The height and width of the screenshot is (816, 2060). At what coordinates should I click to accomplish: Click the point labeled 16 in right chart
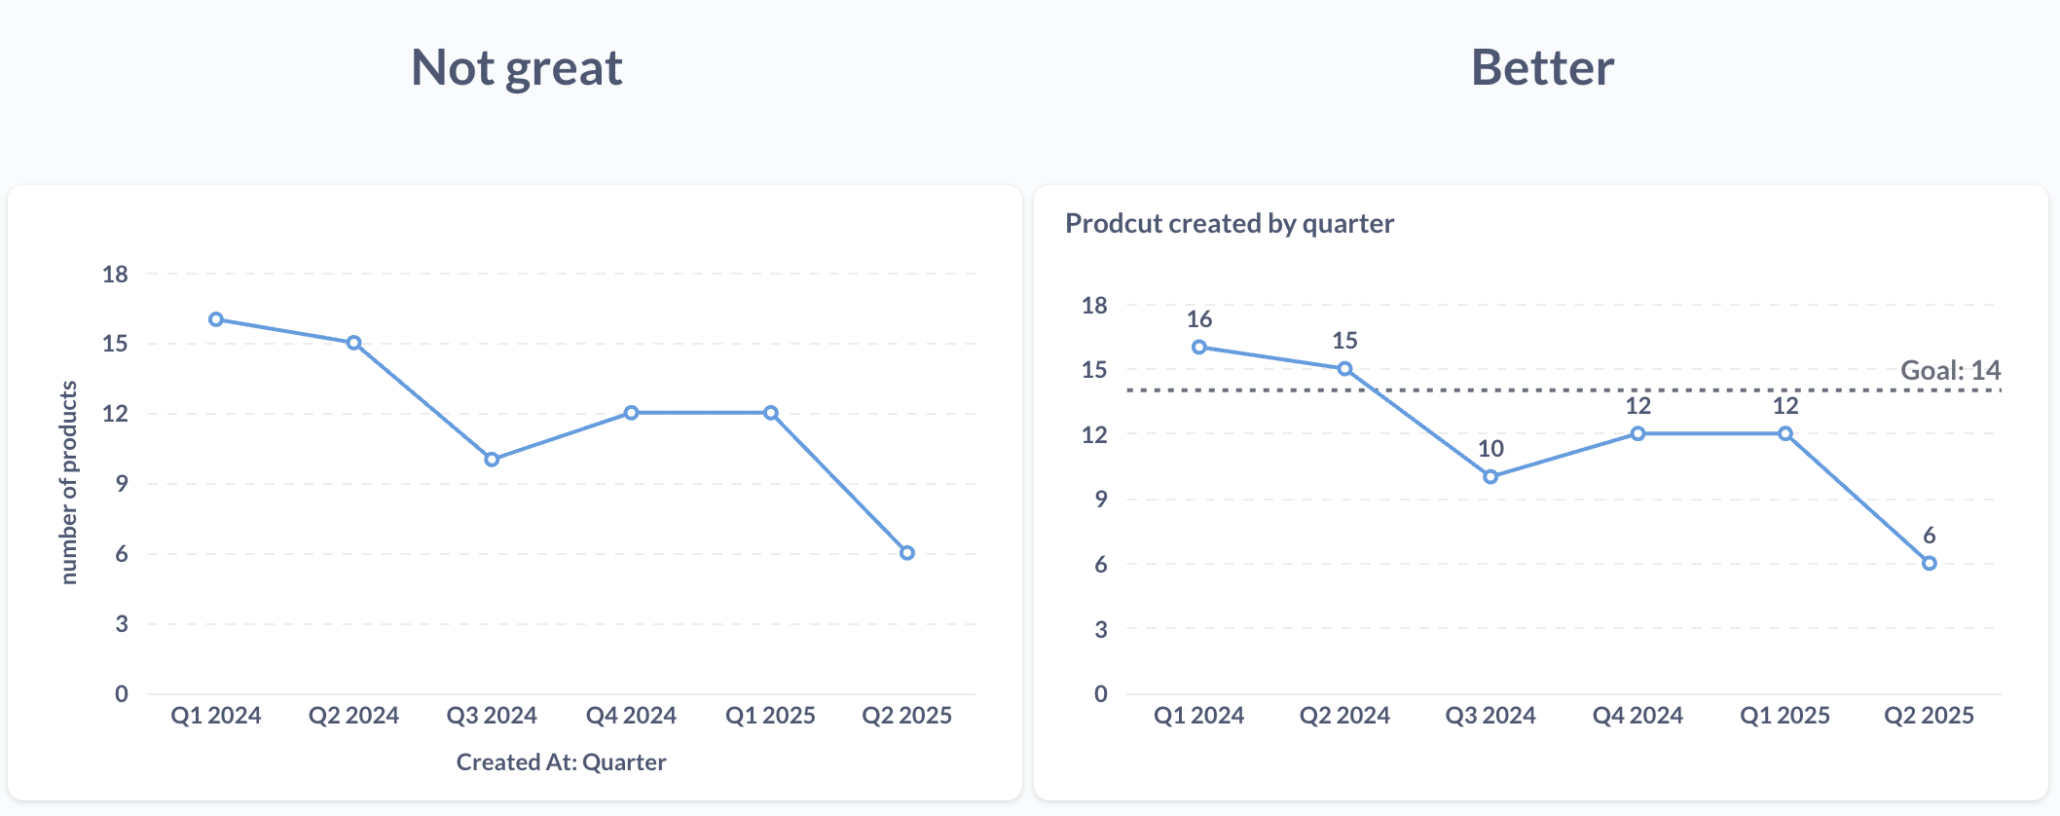(1199, 348)
